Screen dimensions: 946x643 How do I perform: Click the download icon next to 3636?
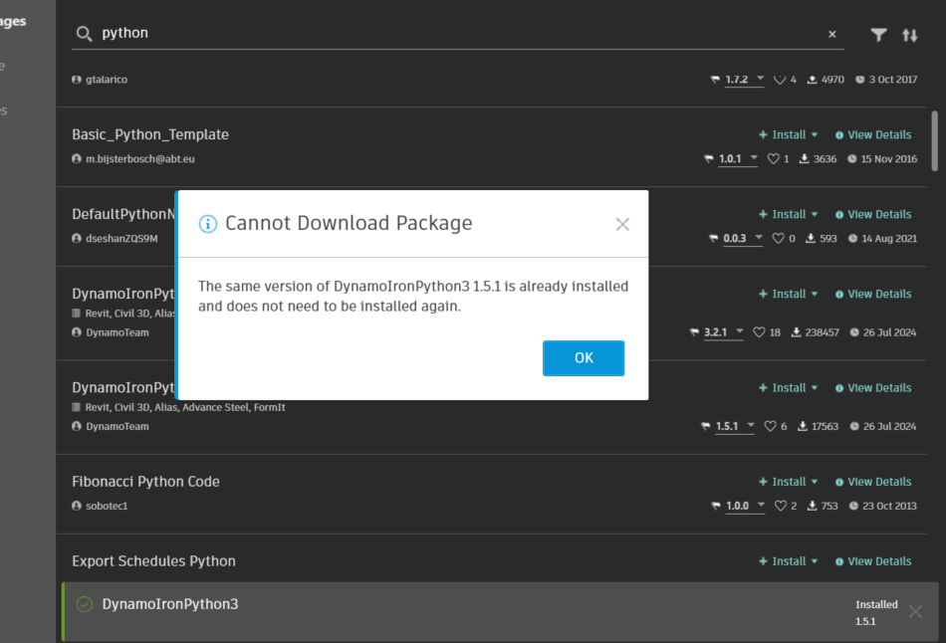tap(805, 159)
